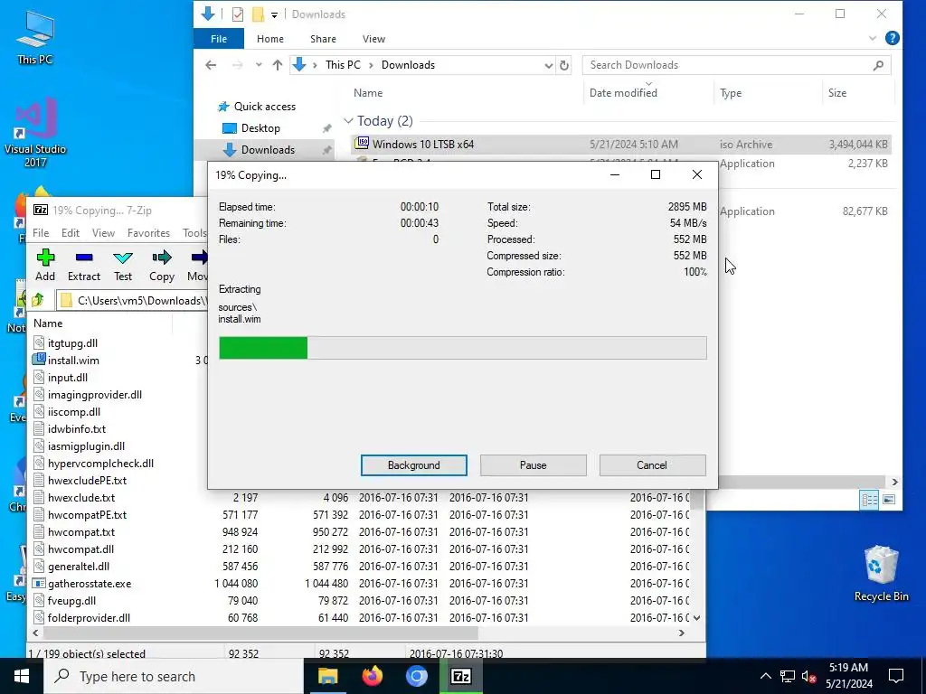926x694 pixels.
Task: Click the Add button in 7-Zip toolbar
Action: (x=45, y=265)
